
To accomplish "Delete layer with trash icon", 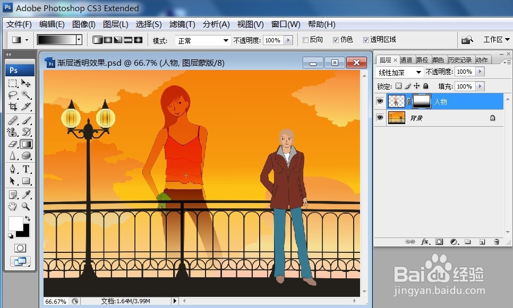I will 497,242.
